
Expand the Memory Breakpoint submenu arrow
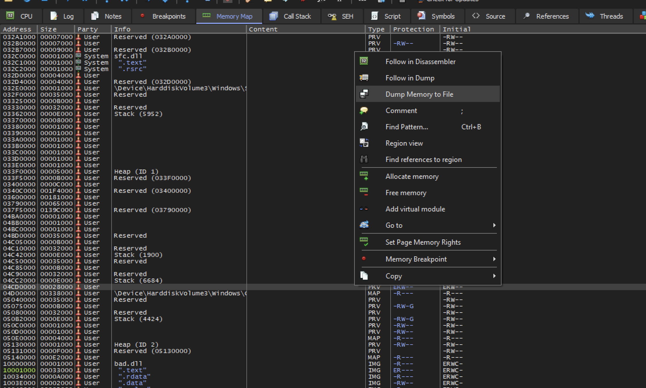click(x=494, y=259)
